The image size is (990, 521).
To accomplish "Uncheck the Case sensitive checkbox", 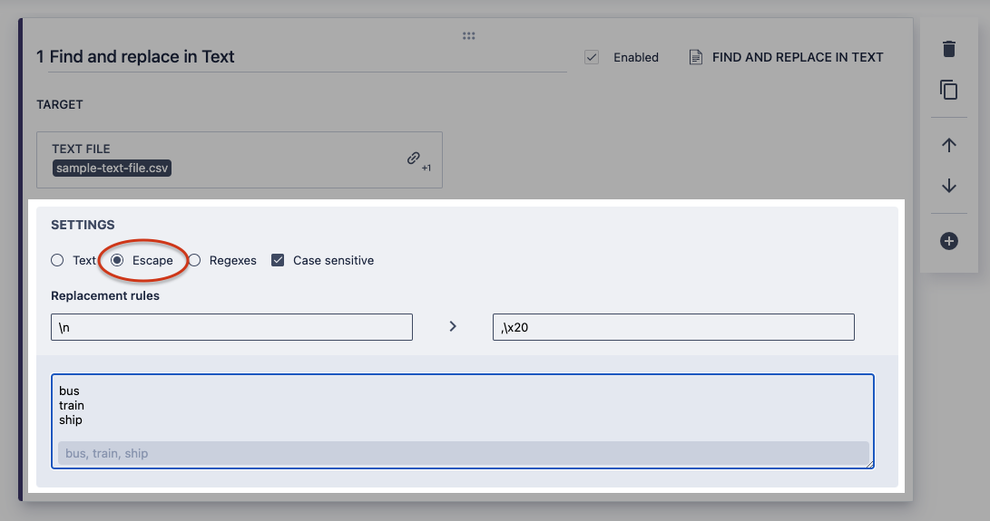I will click(x=278, y=260).
